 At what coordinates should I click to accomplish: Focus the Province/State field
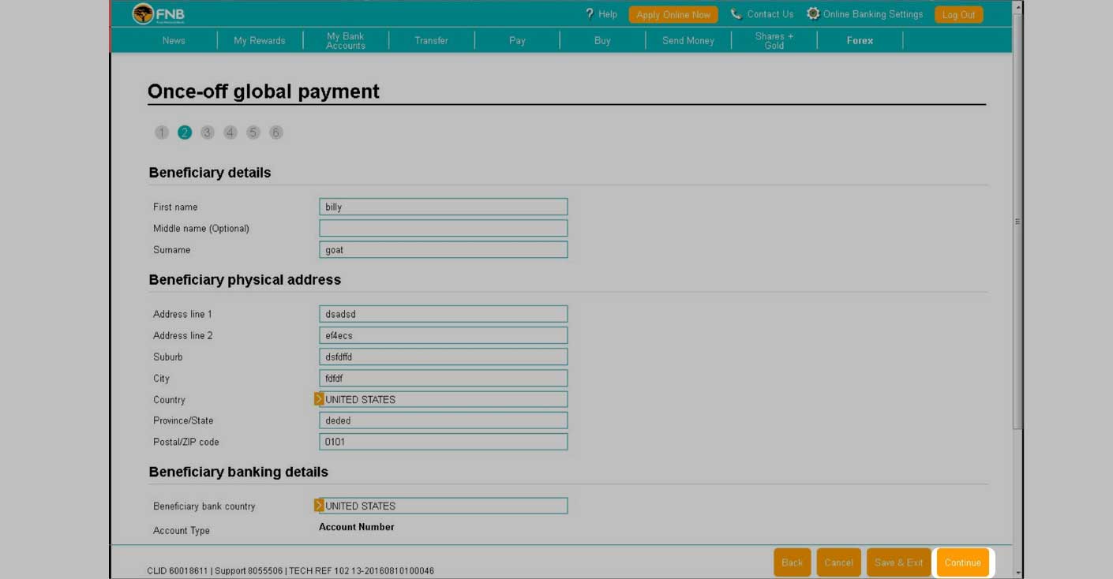pyautogui.click(x=444, y=420)
